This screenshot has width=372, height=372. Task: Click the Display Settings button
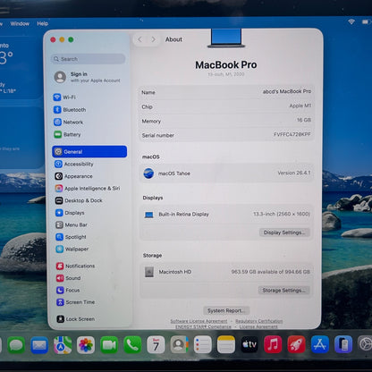point(284,232)
